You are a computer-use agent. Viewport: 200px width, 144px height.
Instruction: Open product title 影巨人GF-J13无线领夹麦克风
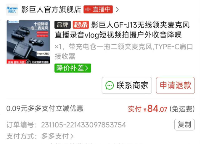[140, 25]
